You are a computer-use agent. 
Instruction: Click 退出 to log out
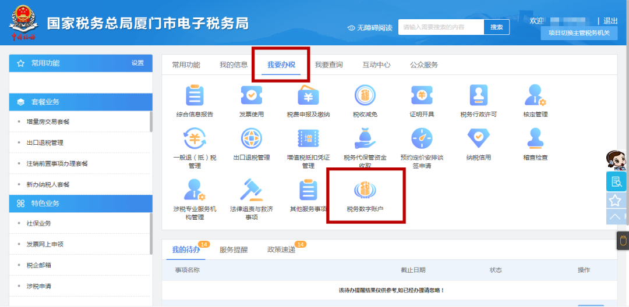click(610, 21)
